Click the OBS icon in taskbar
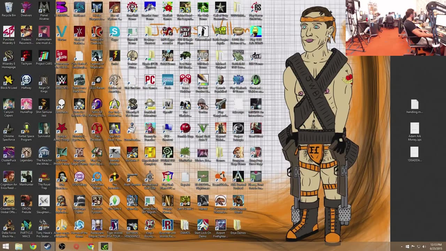The width and height of the screenshot is (446, 251). point(62,246)
